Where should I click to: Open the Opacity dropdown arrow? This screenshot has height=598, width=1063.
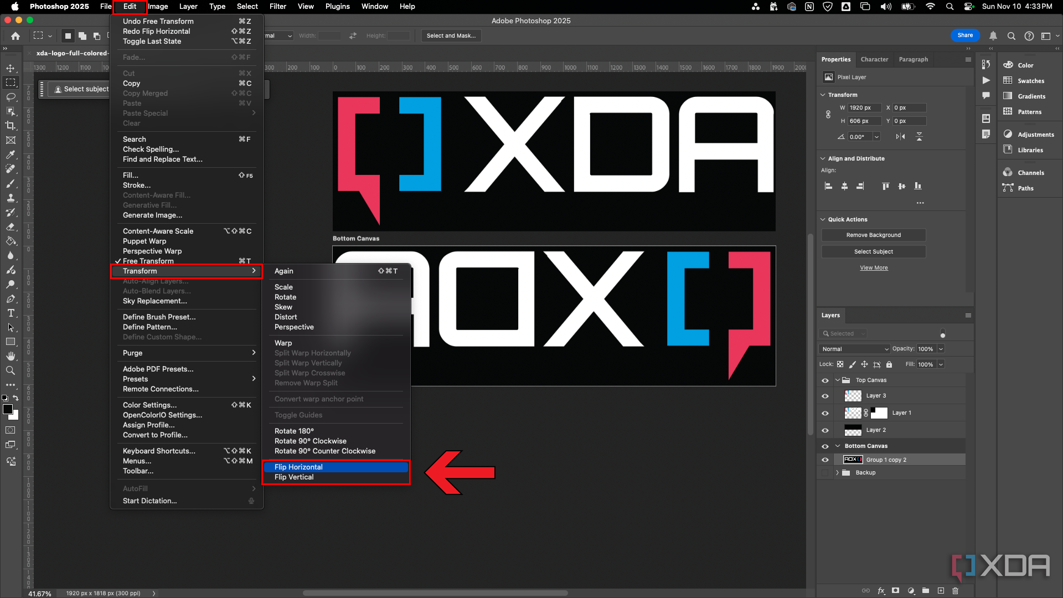click(x=941, y=349)
